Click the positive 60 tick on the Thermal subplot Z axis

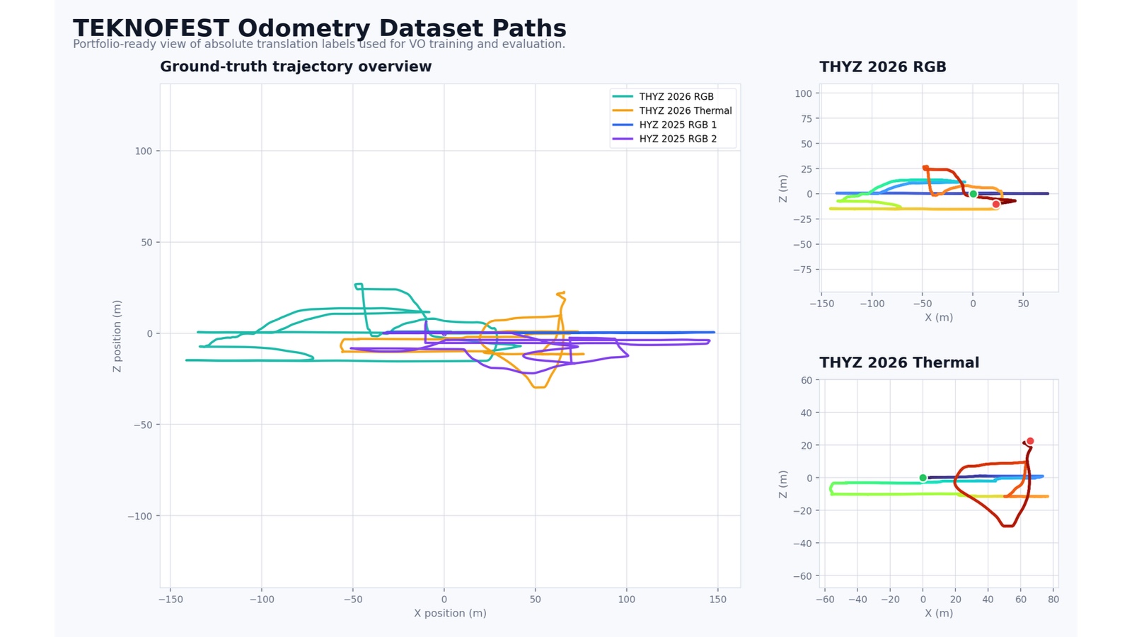807,380
